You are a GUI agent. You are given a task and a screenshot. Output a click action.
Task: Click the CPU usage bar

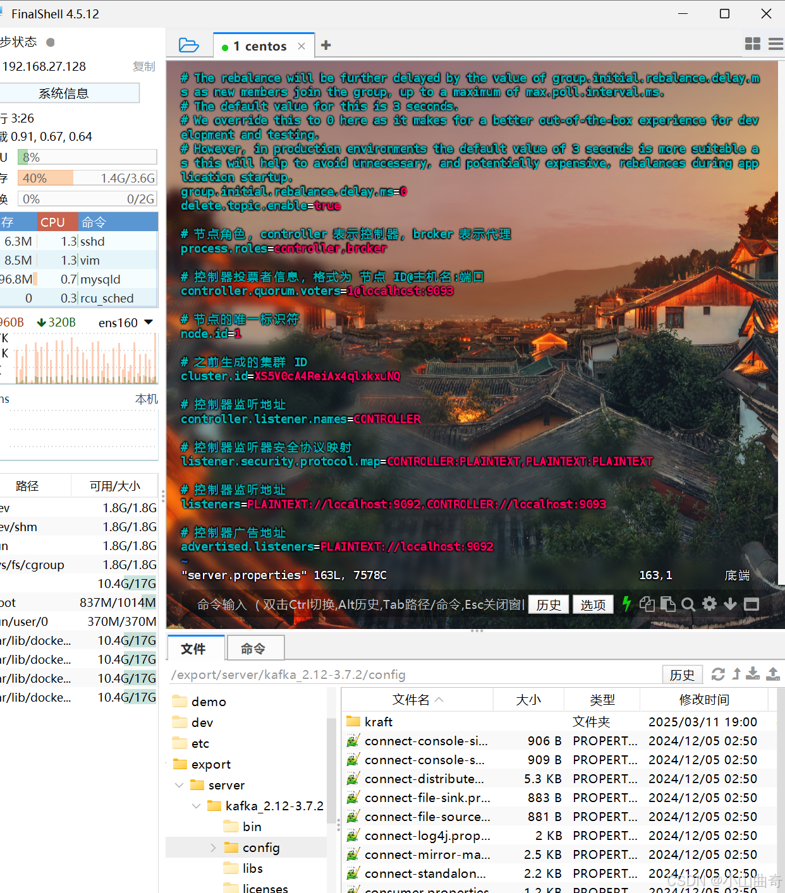click(x=87, y=157)
